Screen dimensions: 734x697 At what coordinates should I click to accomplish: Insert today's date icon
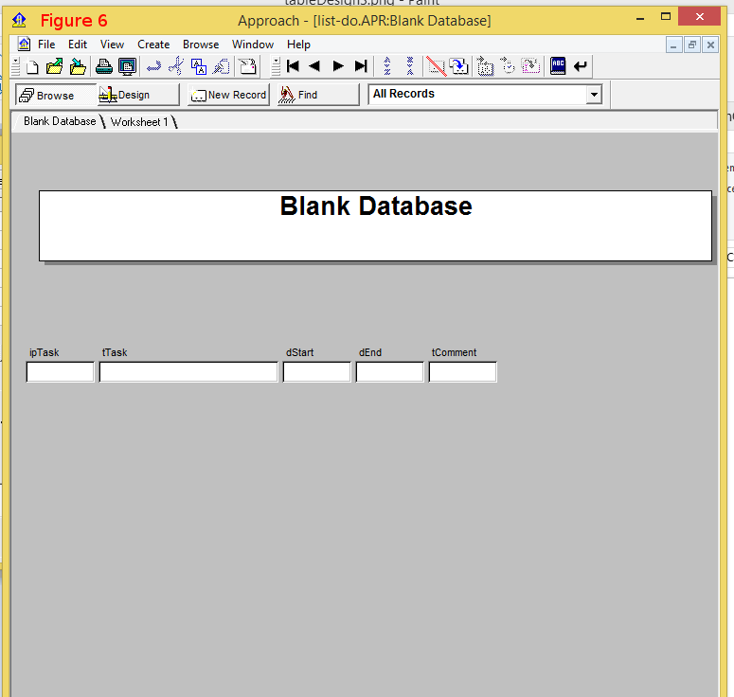tap(486, 66)
